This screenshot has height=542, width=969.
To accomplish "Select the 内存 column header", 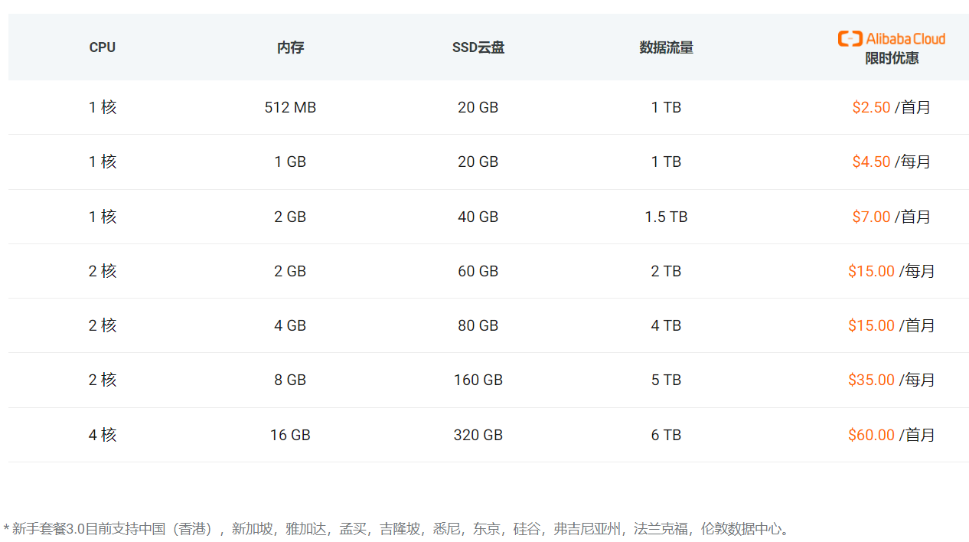I will (x=290, y=47).
